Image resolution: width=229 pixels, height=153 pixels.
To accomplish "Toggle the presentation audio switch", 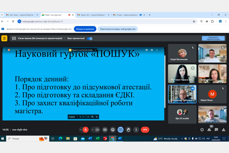I will (90, 39).
